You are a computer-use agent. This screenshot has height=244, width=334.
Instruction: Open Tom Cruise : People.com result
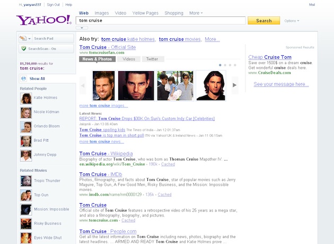(x=108, y=231)
